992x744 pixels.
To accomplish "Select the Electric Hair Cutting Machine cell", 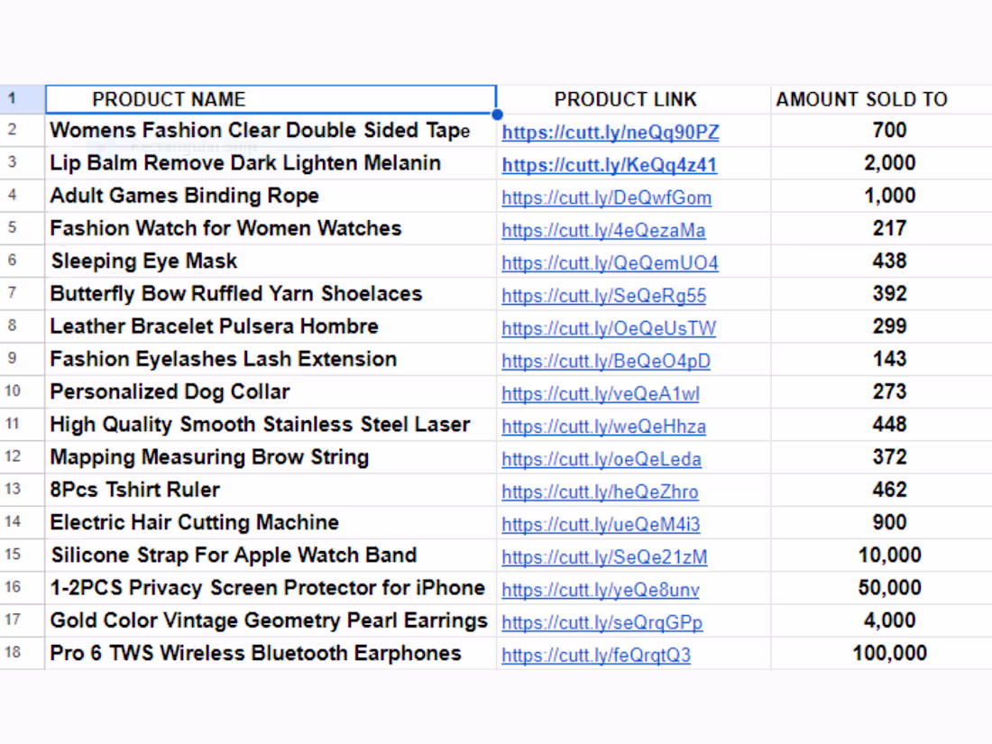I will pos(271,522).
